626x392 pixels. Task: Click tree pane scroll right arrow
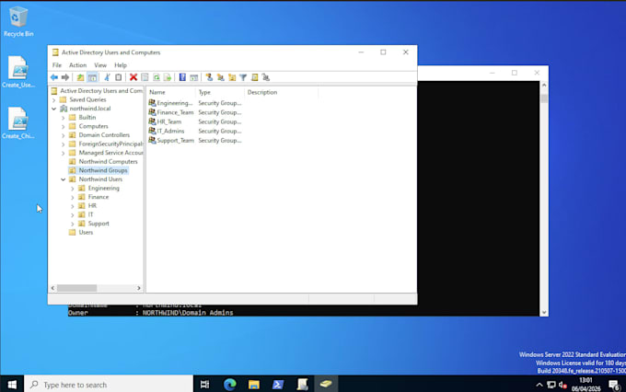pos(138,288)
